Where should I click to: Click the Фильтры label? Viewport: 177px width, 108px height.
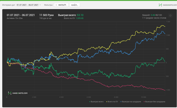tap(49, 5)
